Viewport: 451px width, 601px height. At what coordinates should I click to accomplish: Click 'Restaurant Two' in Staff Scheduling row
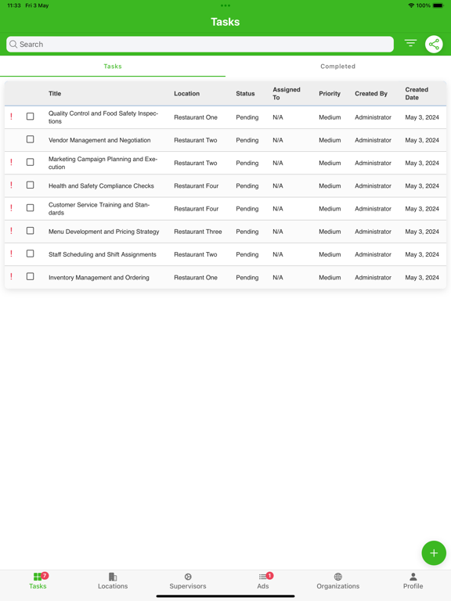196,254
